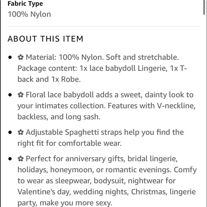Click the Floral lace babydoll sentence
Image resolution: width=207 pixels, height=207 pixels.
110,95
